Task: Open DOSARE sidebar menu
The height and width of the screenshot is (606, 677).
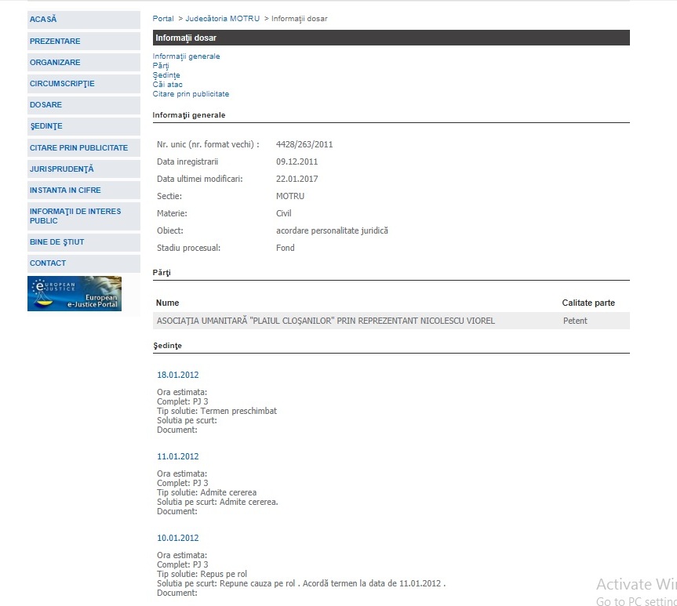Action: (45, 105)
